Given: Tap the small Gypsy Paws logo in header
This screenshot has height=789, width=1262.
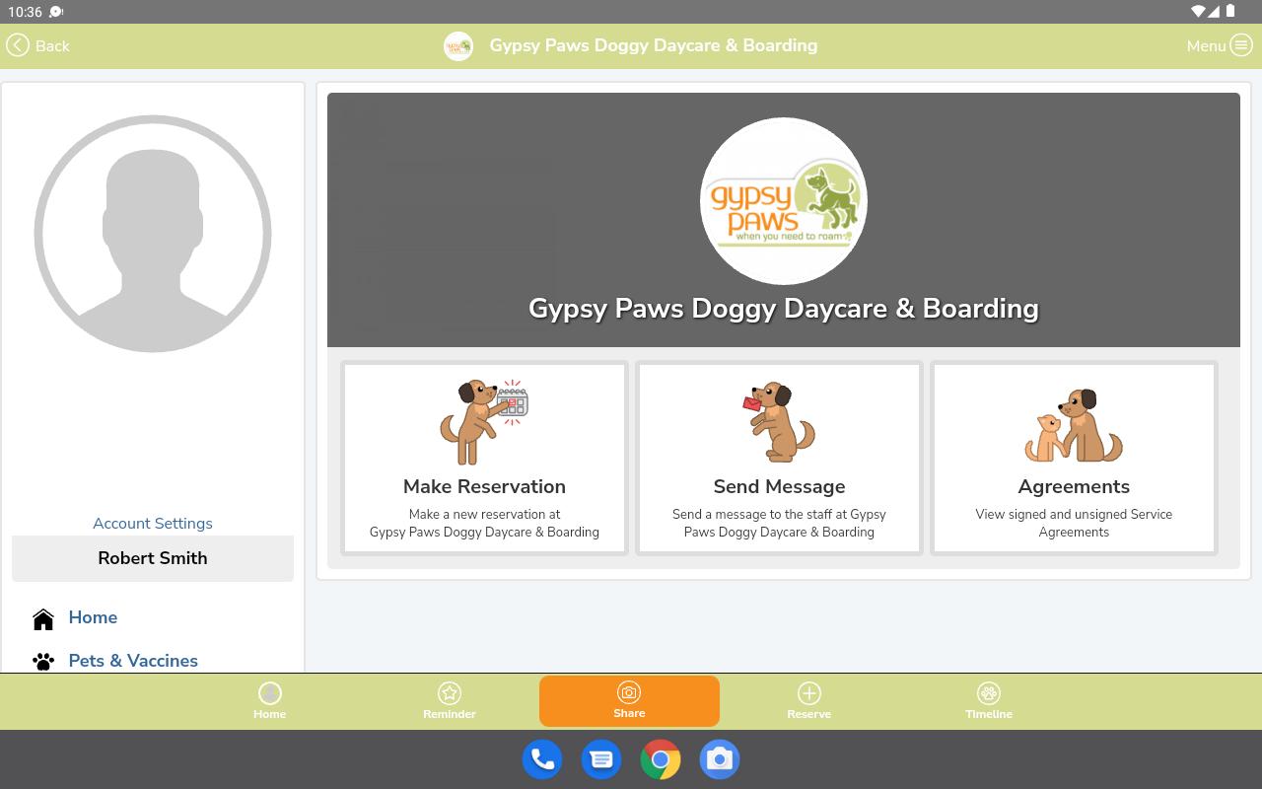Looking at the screenshot, I should pos(458,45).
